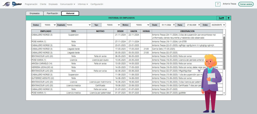Click the Demo logo
The image size is (257, 114).
[17, 4]
